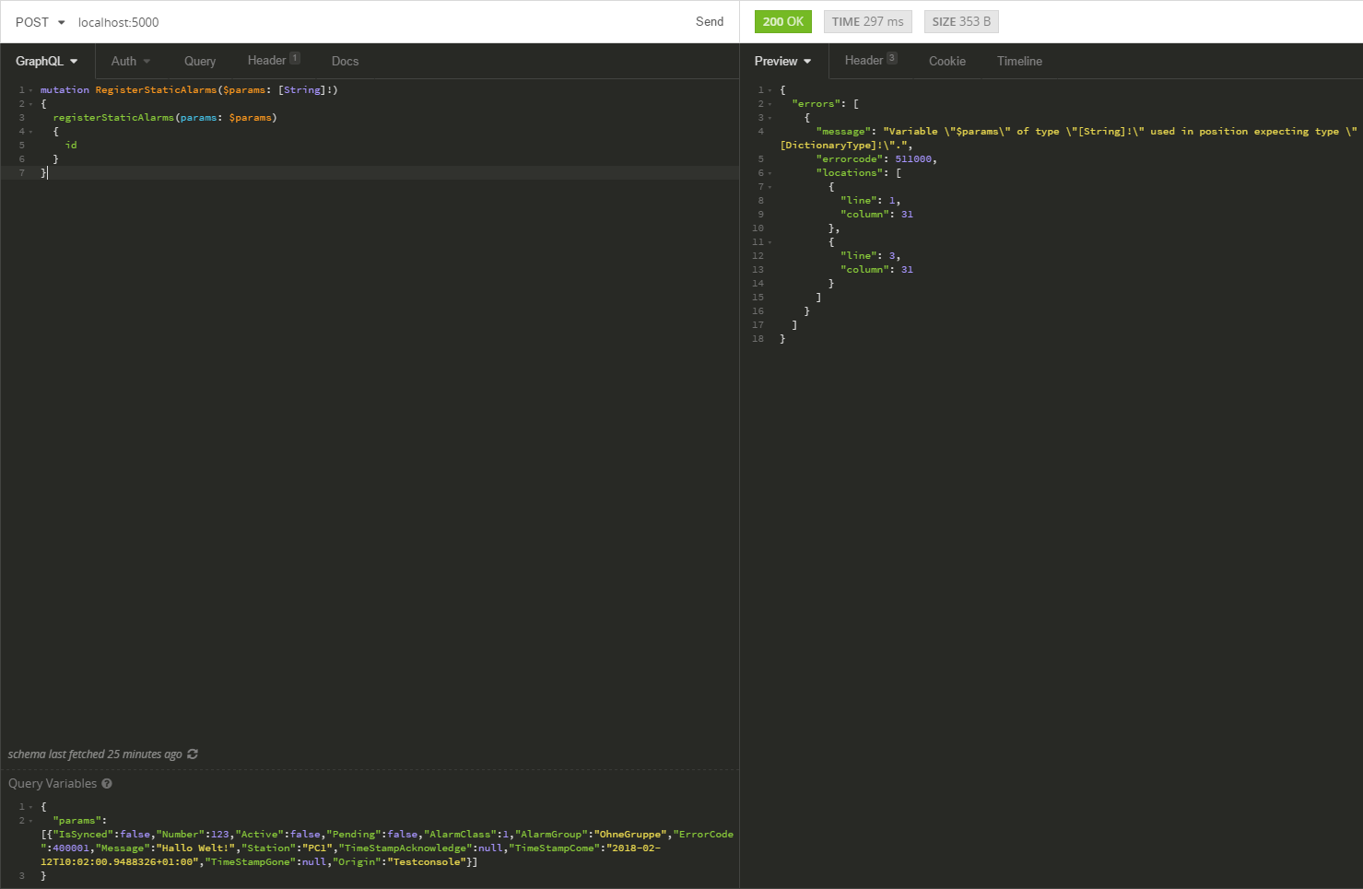Click the "params" key in Query Variables

pos(77,821)
